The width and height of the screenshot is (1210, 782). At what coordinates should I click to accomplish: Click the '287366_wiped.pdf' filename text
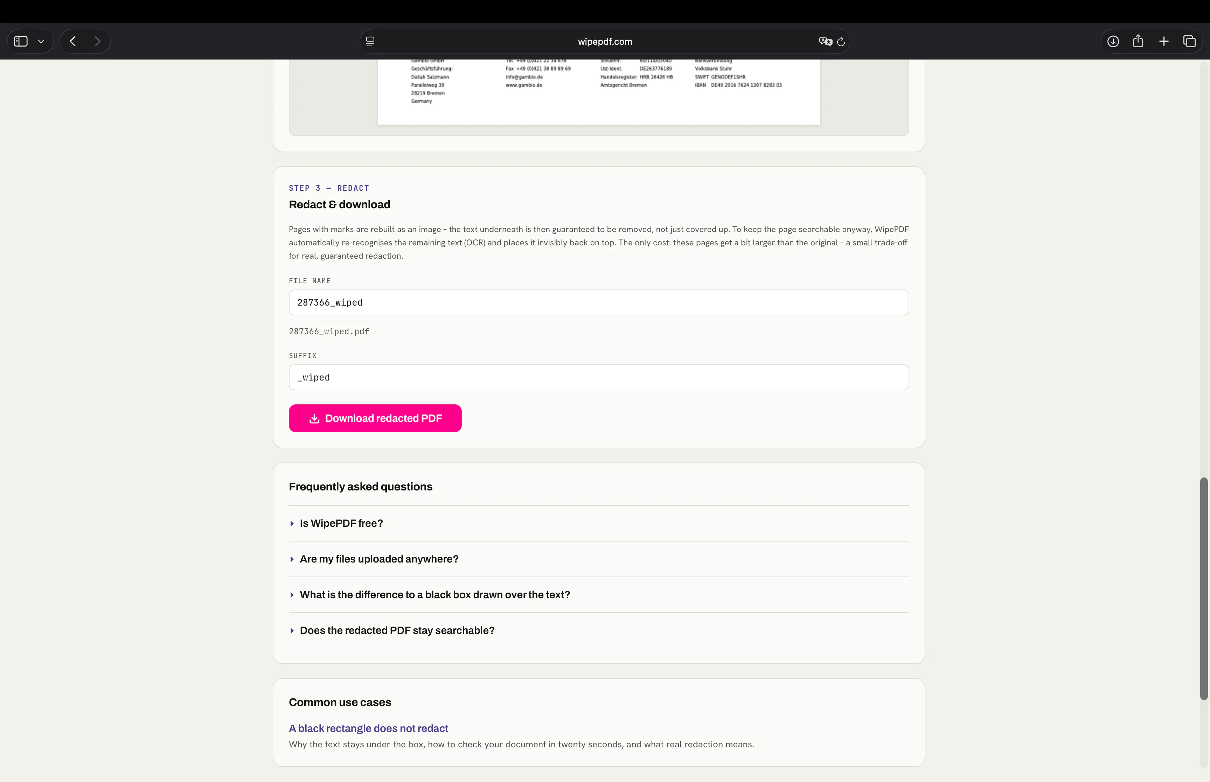tap(329, 331)
